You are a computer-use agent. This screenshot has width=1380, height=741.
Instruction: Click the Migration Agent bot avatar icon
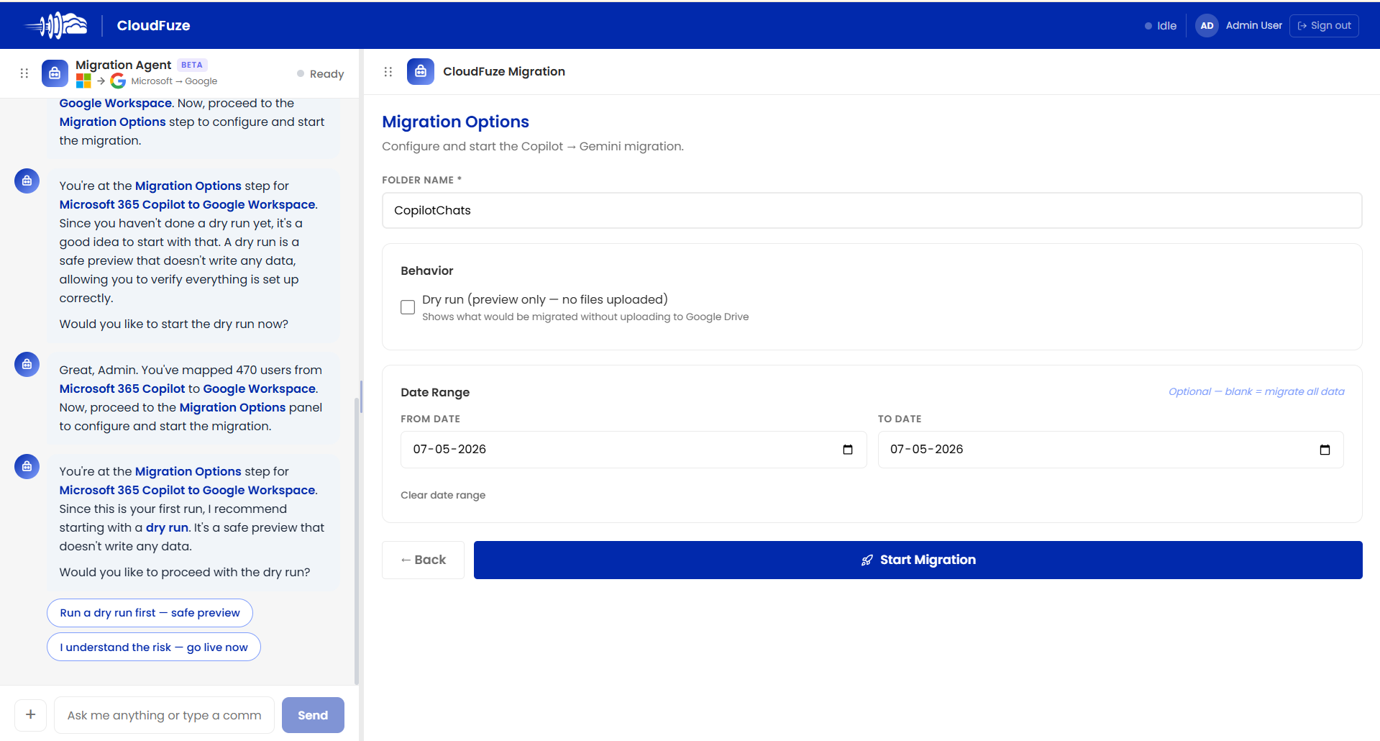click(x=55, y=73)
